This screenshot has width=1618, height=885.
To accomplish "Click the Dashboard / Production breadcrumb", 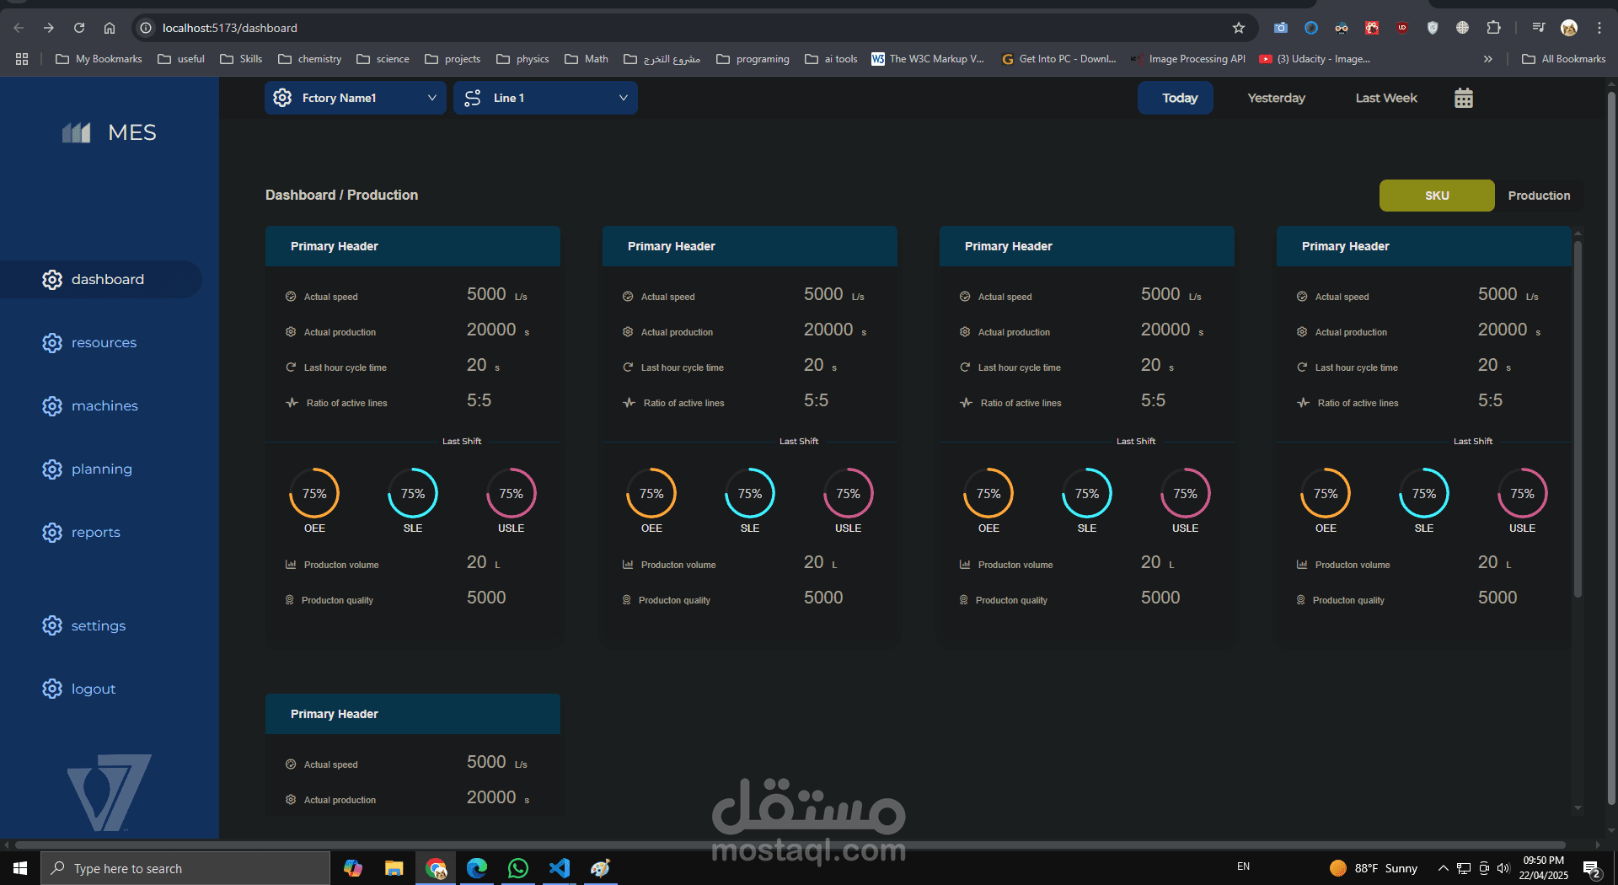I will [341, 195].
